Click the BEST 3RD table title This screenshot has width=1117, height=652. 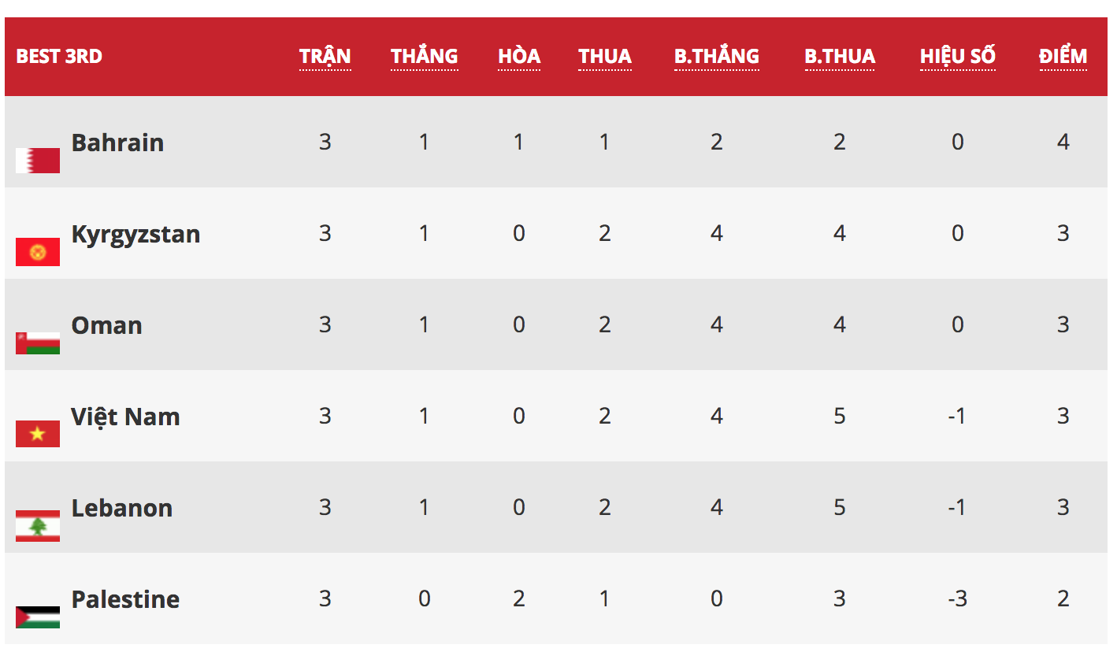59,57
